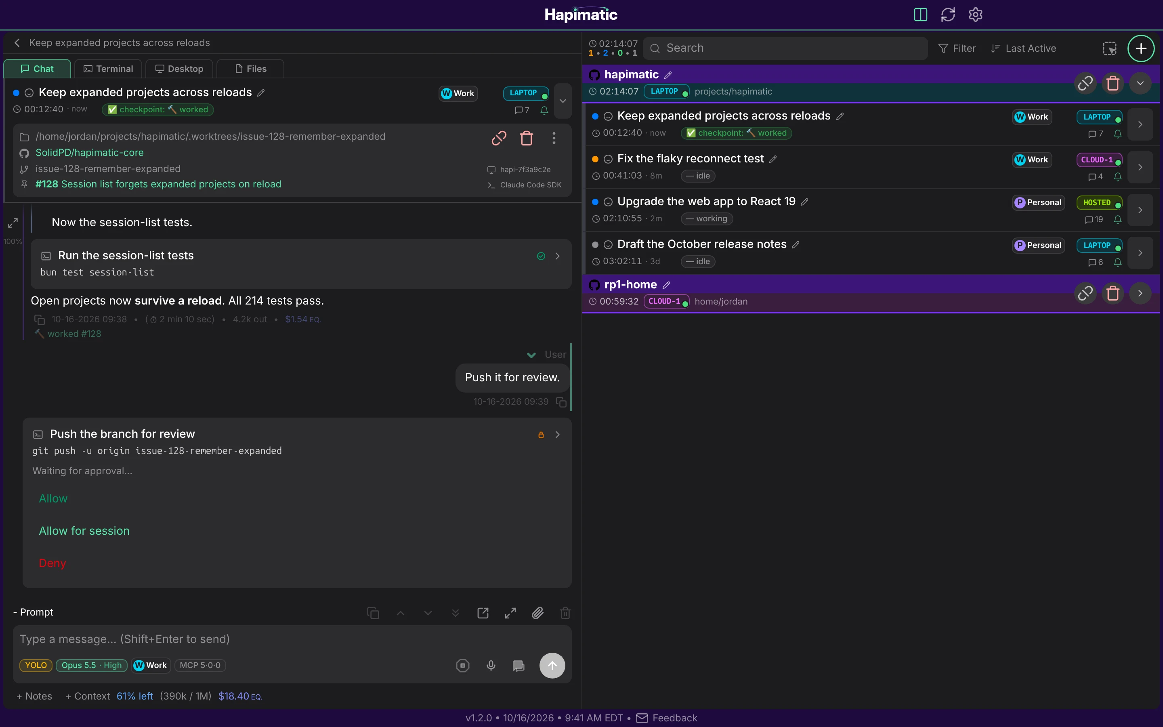Click the send message arrow button
This screenshot has height=727, width=1163.
coord(552,666)
